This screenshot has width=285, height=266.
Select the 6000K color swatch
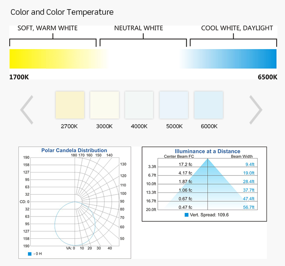pyautogui.click(x=208, y=105)
